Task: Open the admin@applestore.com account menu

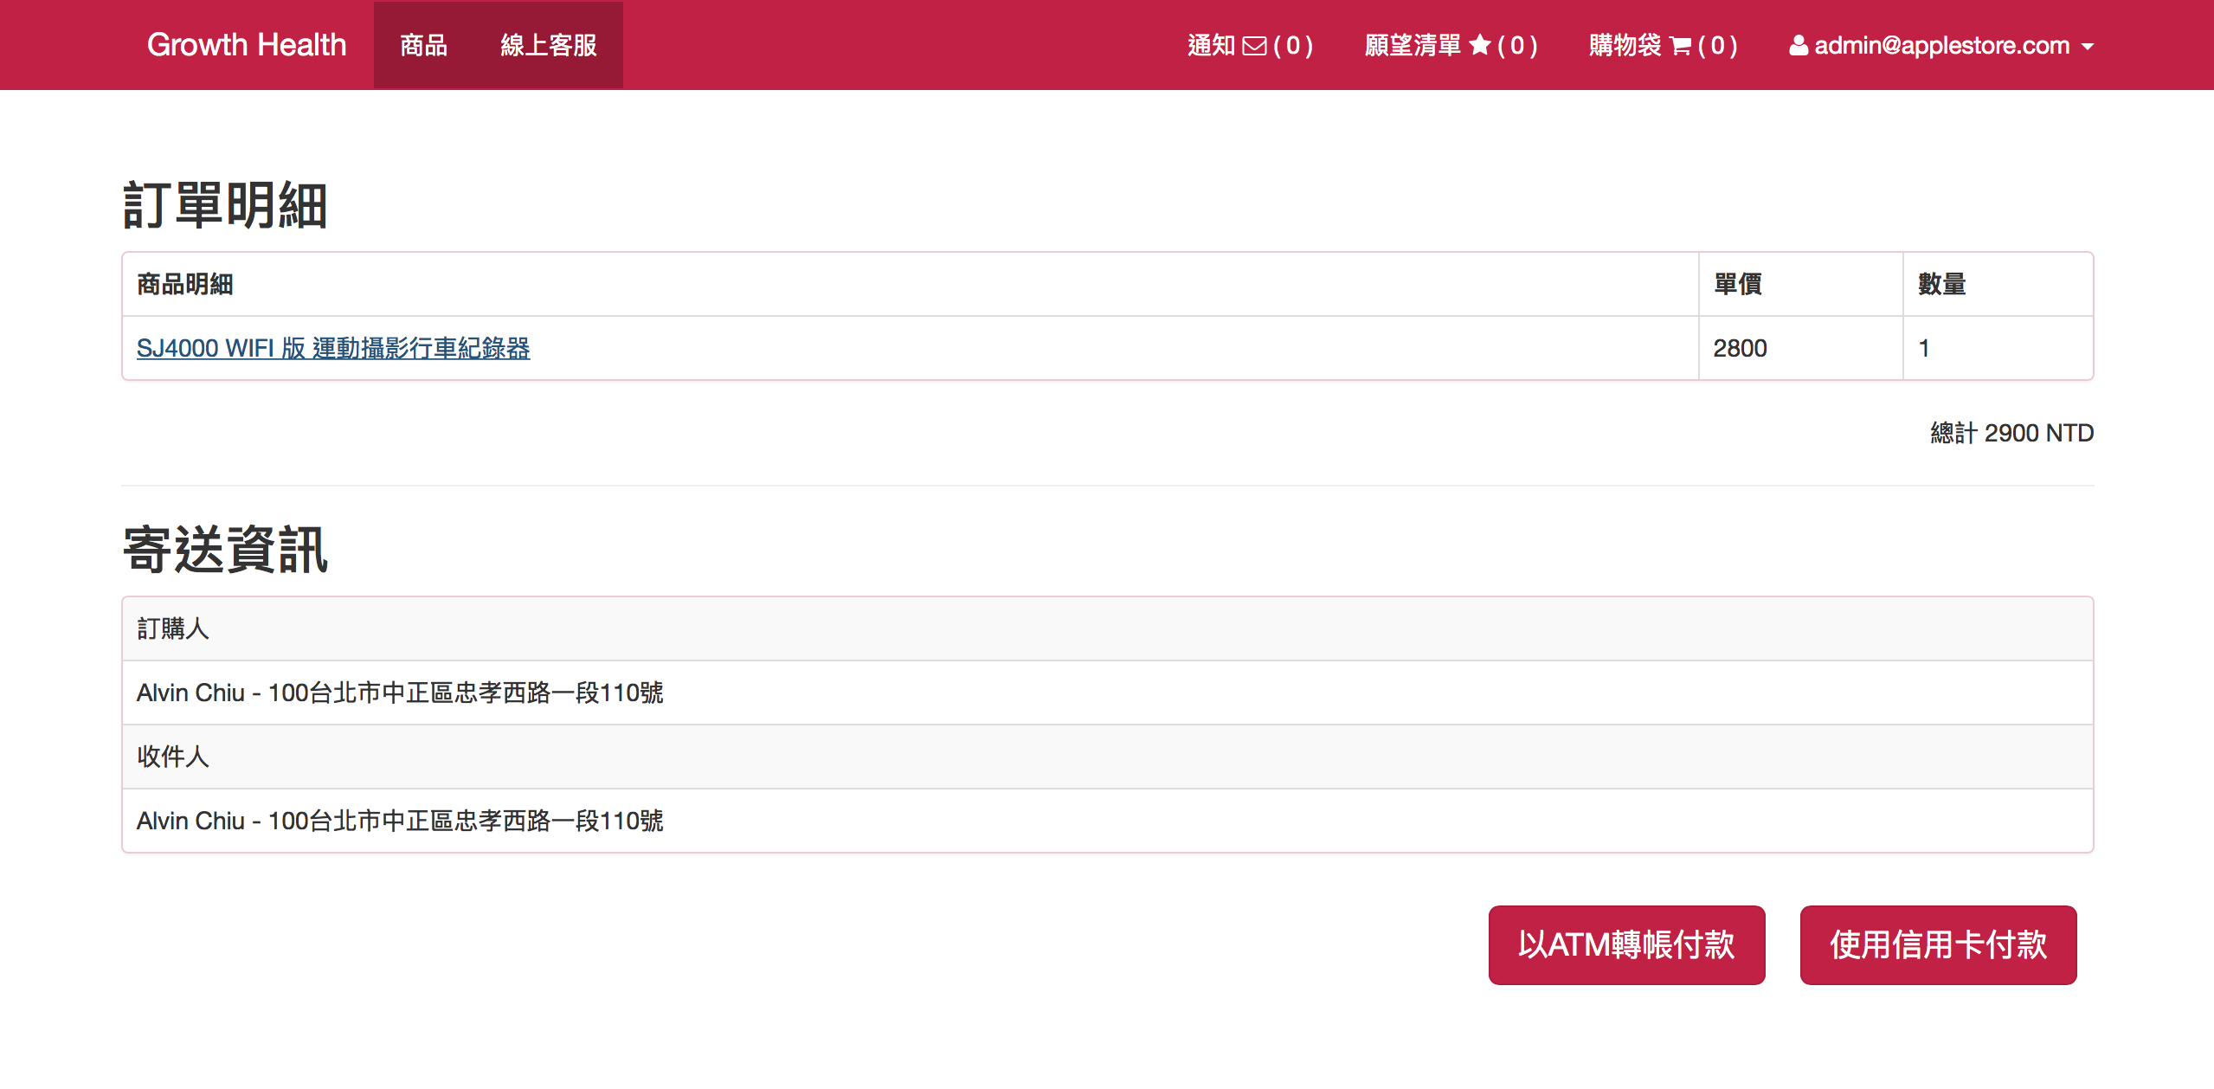Action: point(1941,46)
